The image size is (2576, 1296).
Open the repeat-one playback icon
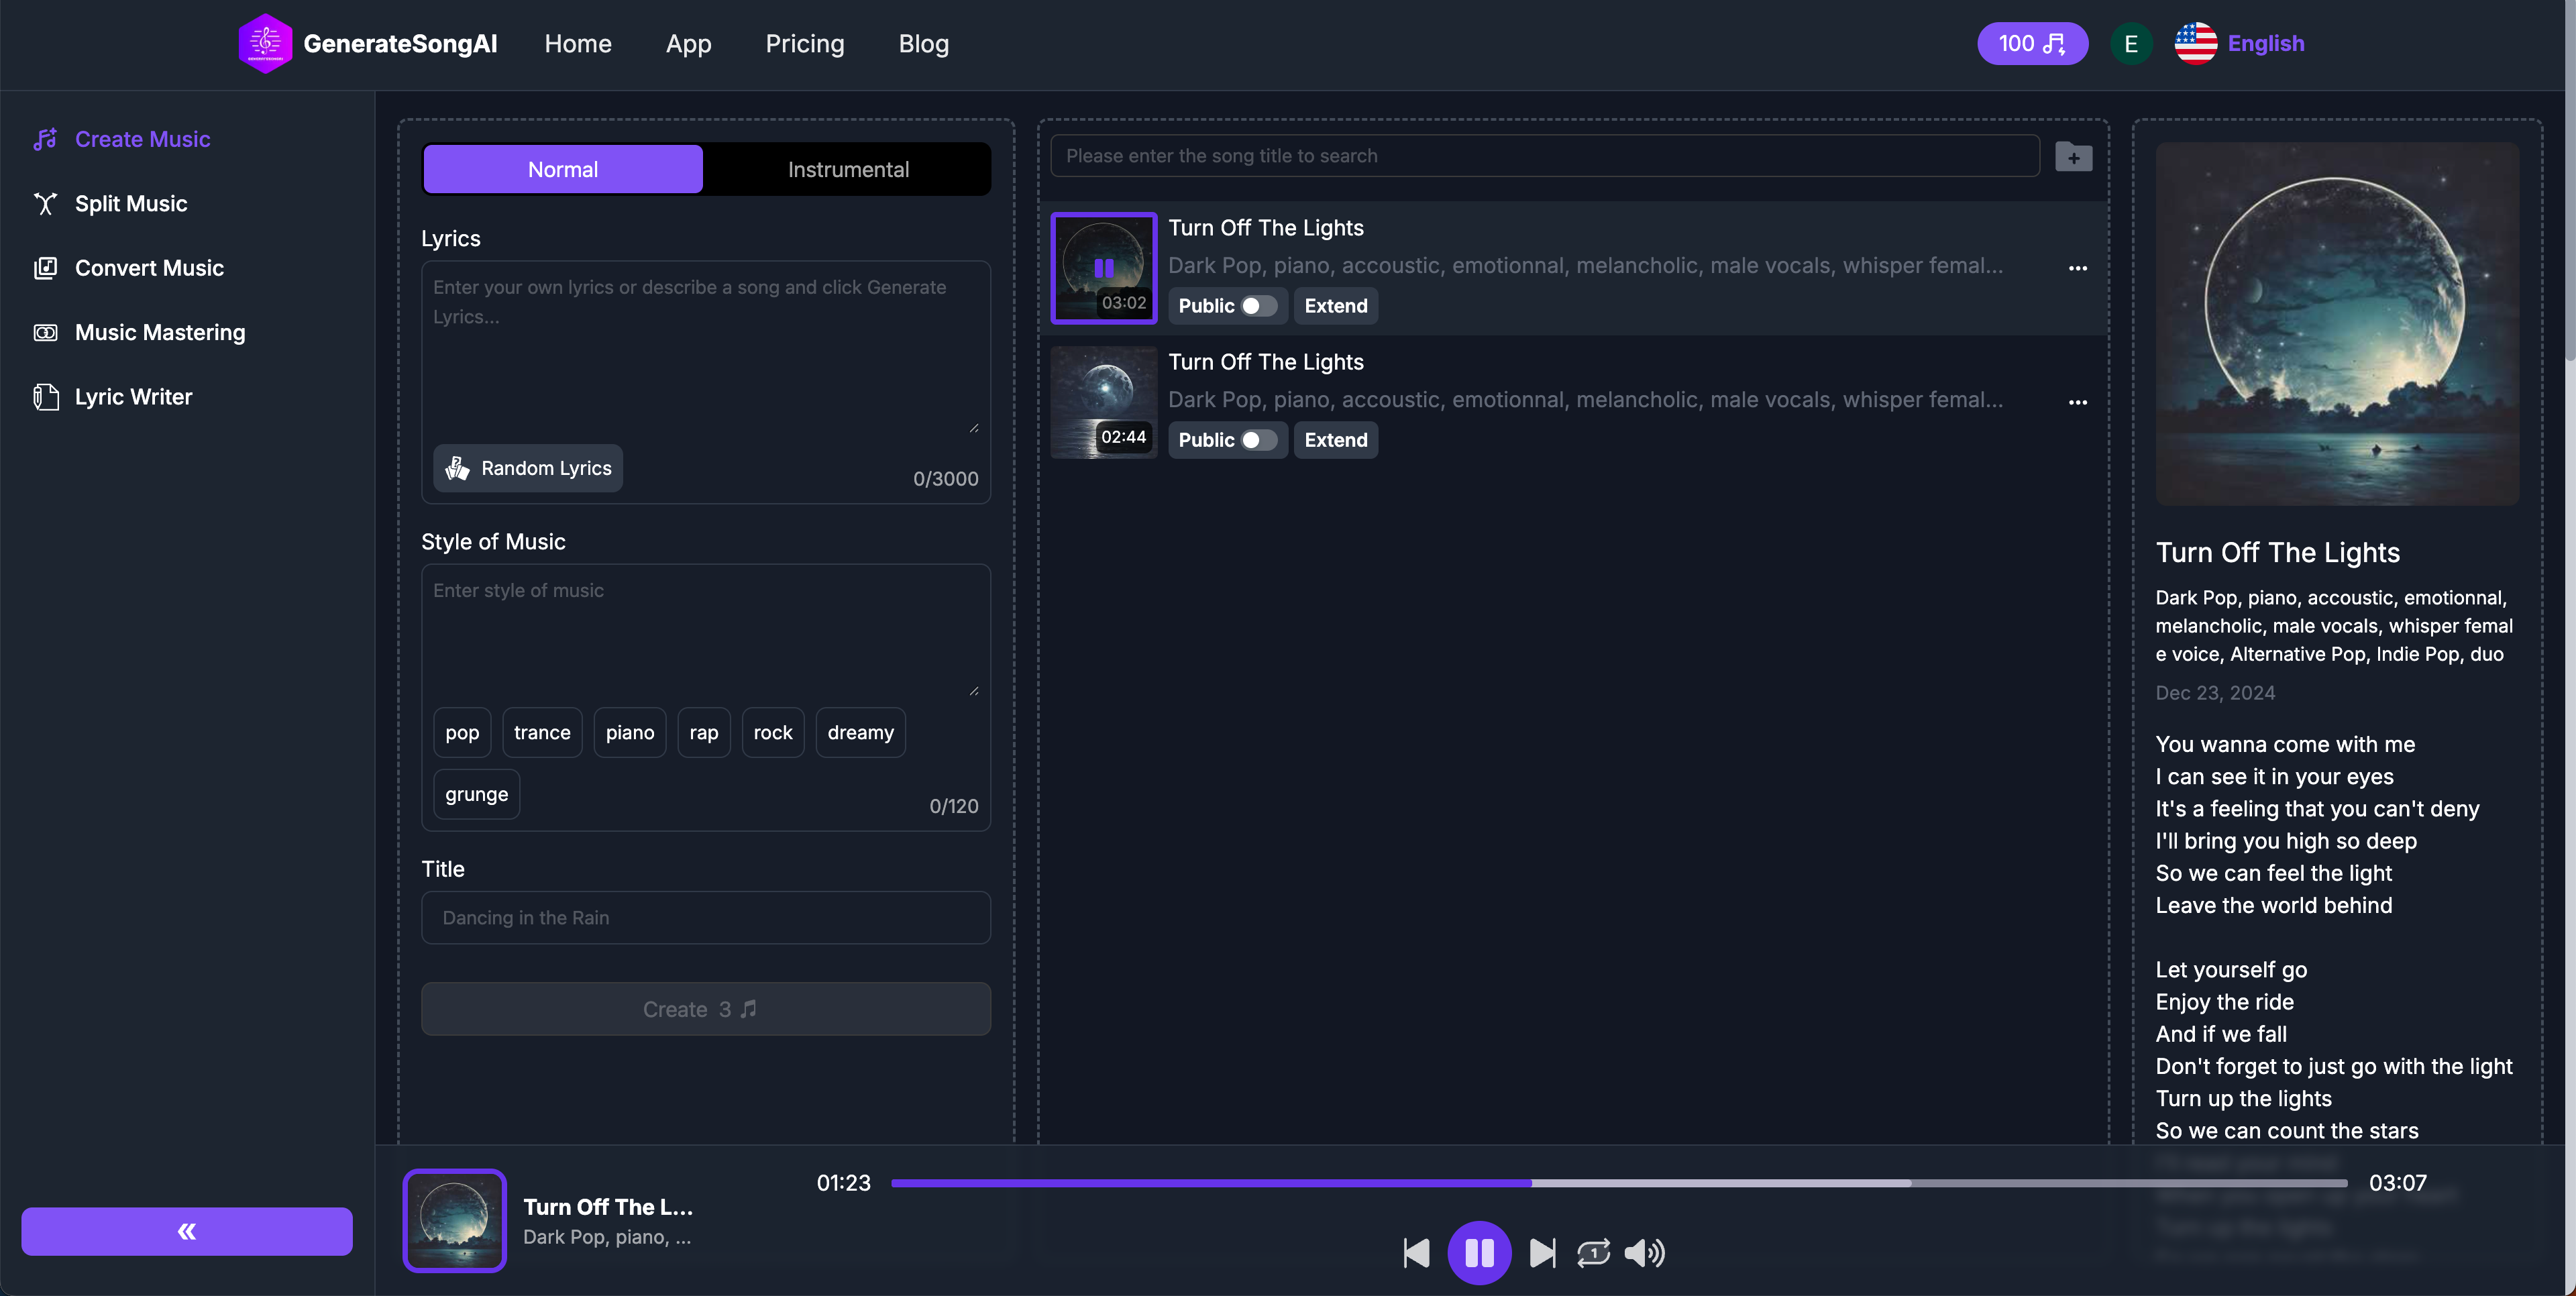pyautogui.click(x=1594, y=1252)
